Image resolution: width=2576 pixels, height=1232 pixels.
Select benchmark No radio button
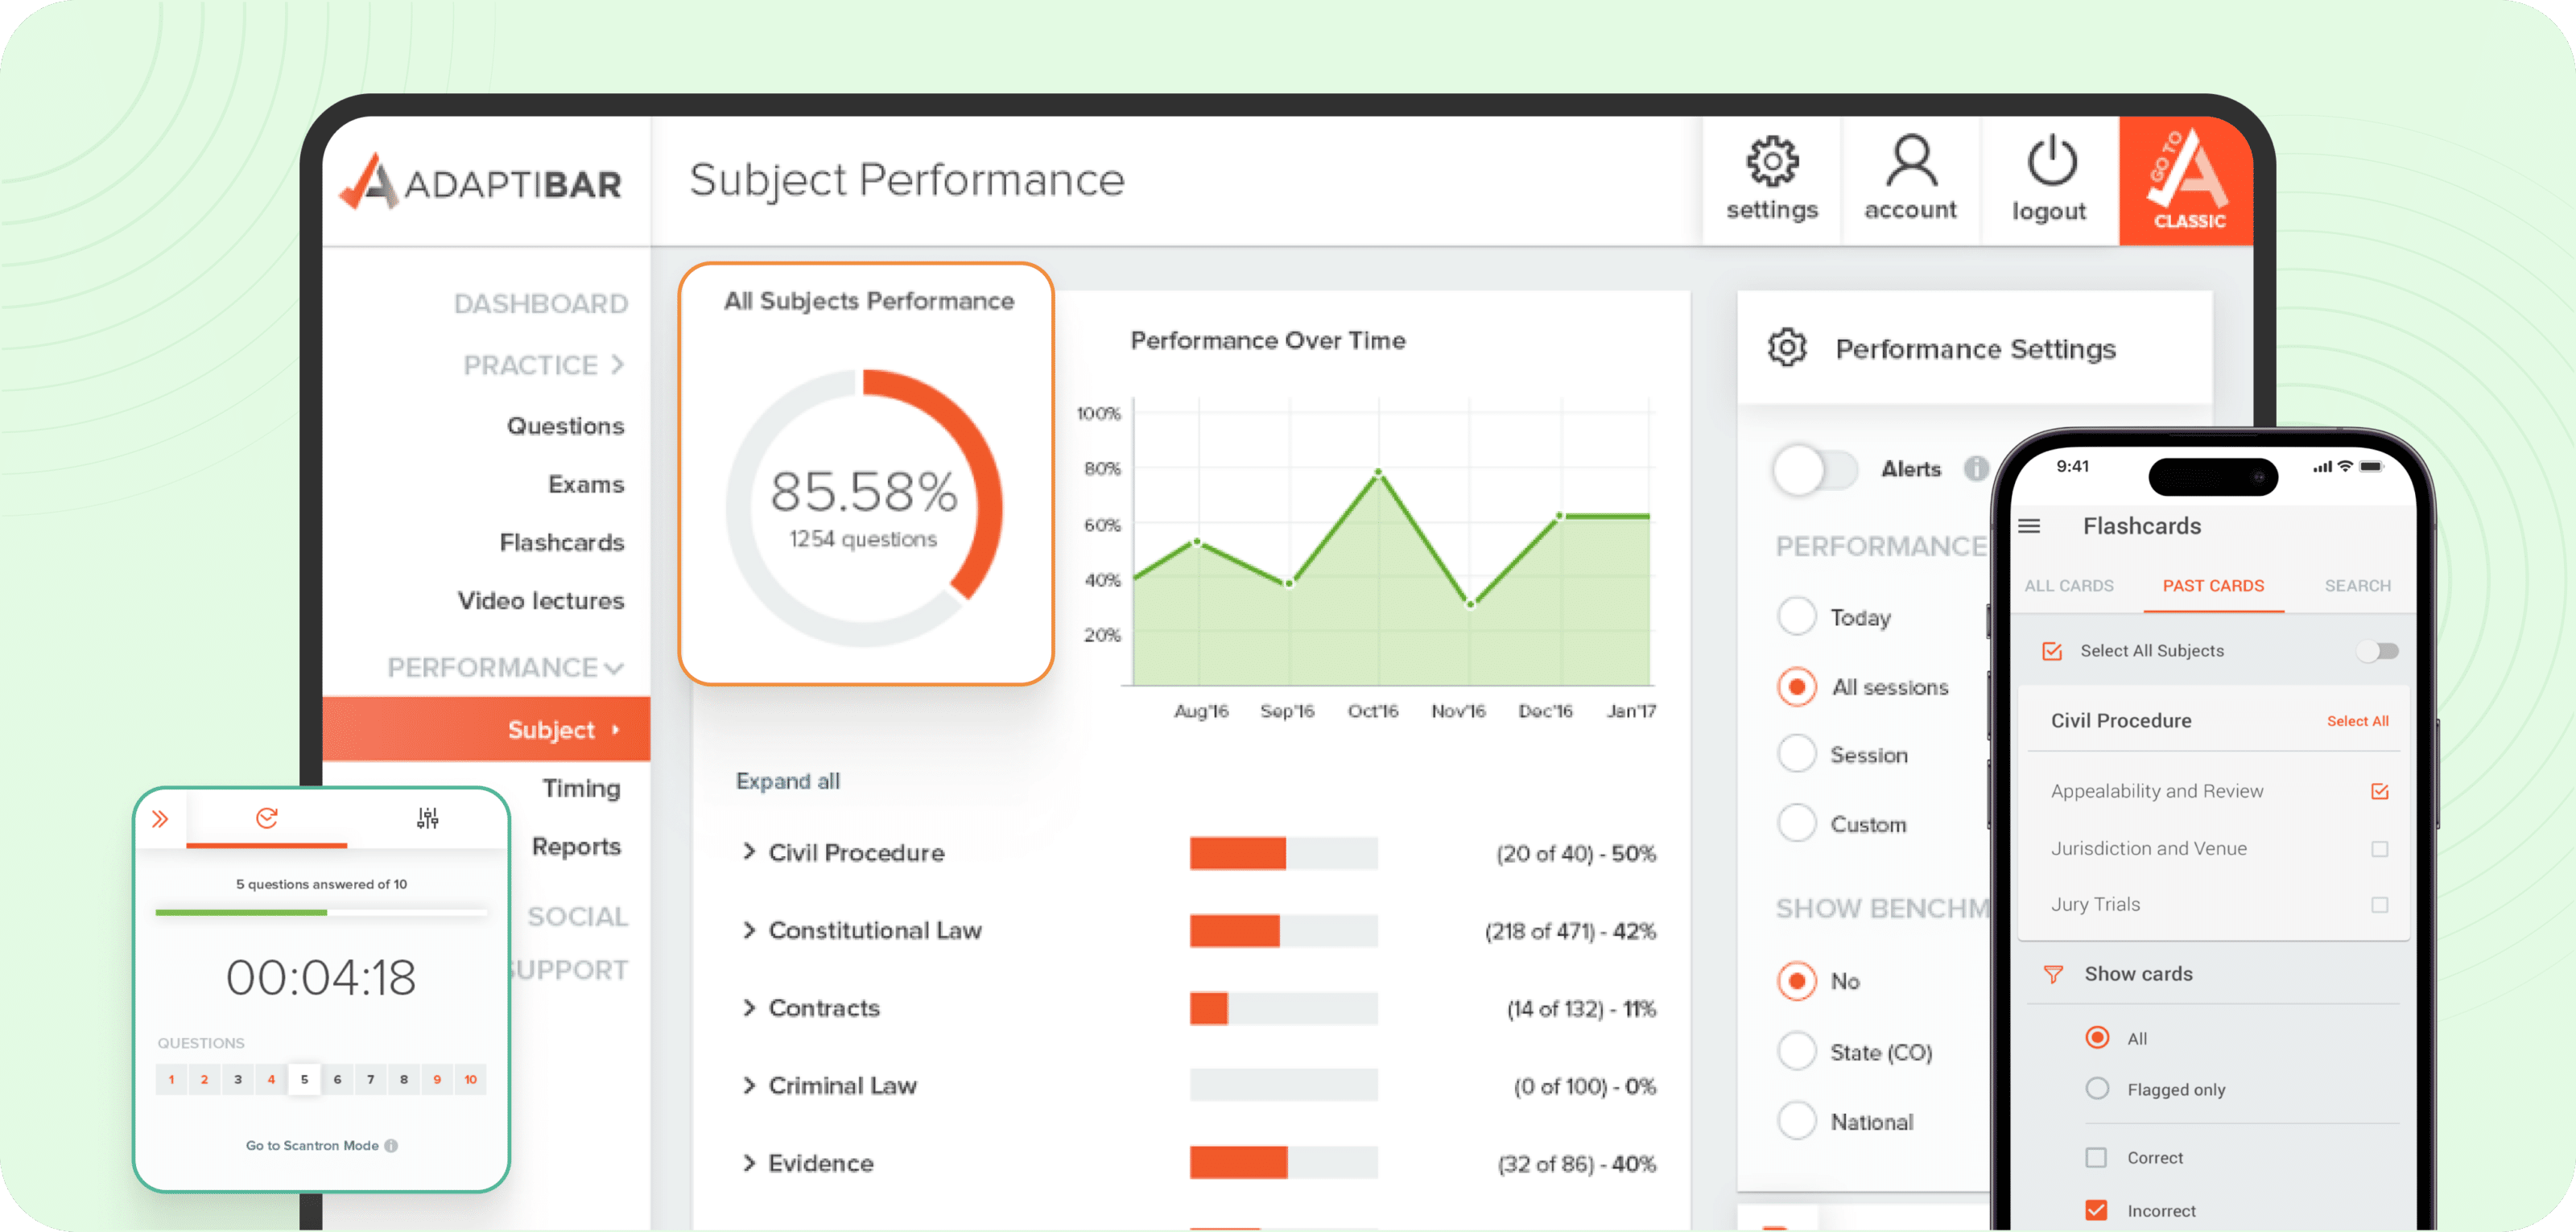[1796, 981]
